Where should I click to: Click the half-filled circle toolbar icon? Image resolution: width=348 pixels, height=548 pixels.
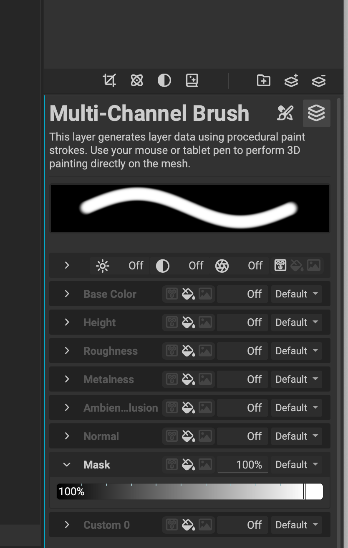tap(164, 80)
